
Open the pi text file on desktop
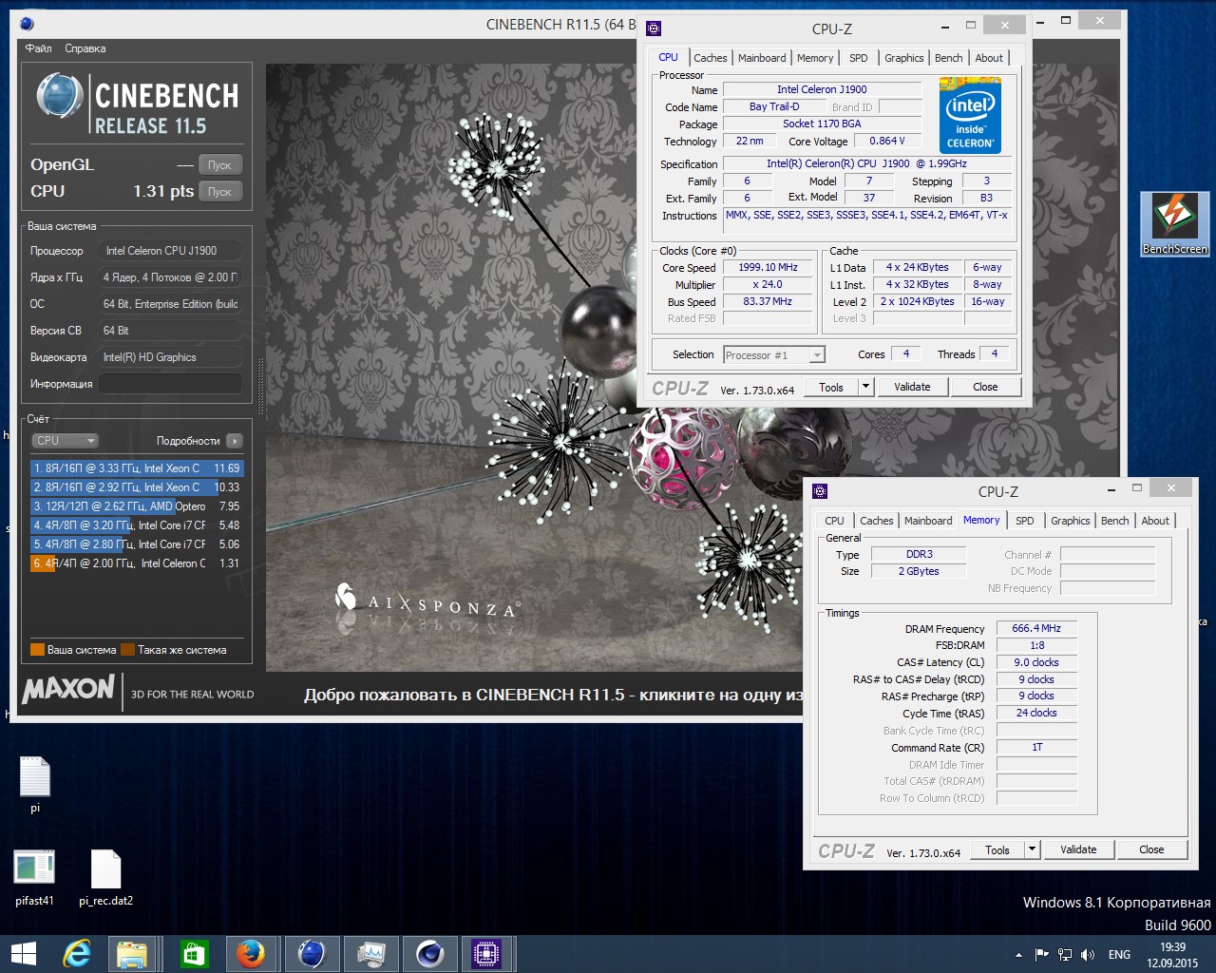(35, 785)
